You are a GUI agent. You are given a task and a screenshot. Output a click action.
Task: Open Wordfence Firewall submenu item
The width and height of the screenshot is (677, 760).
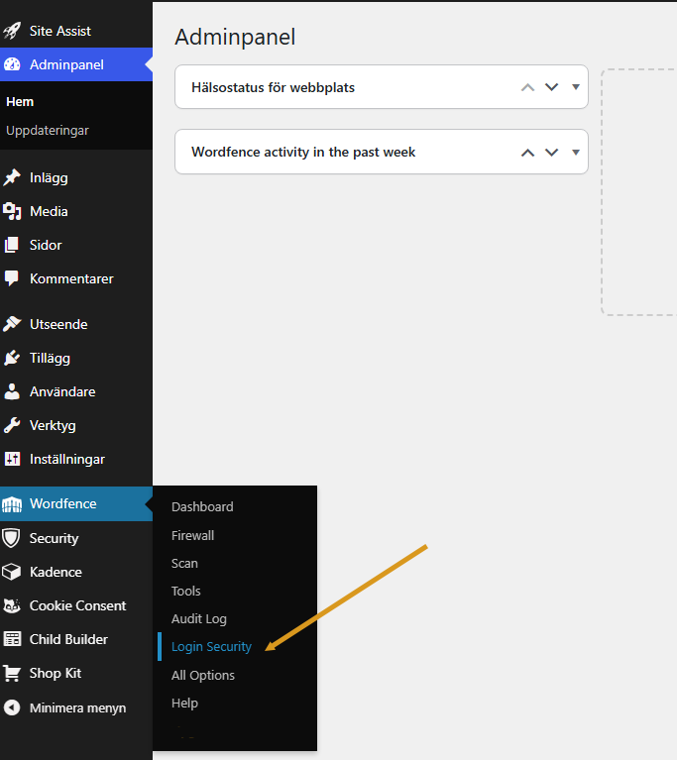192,535
